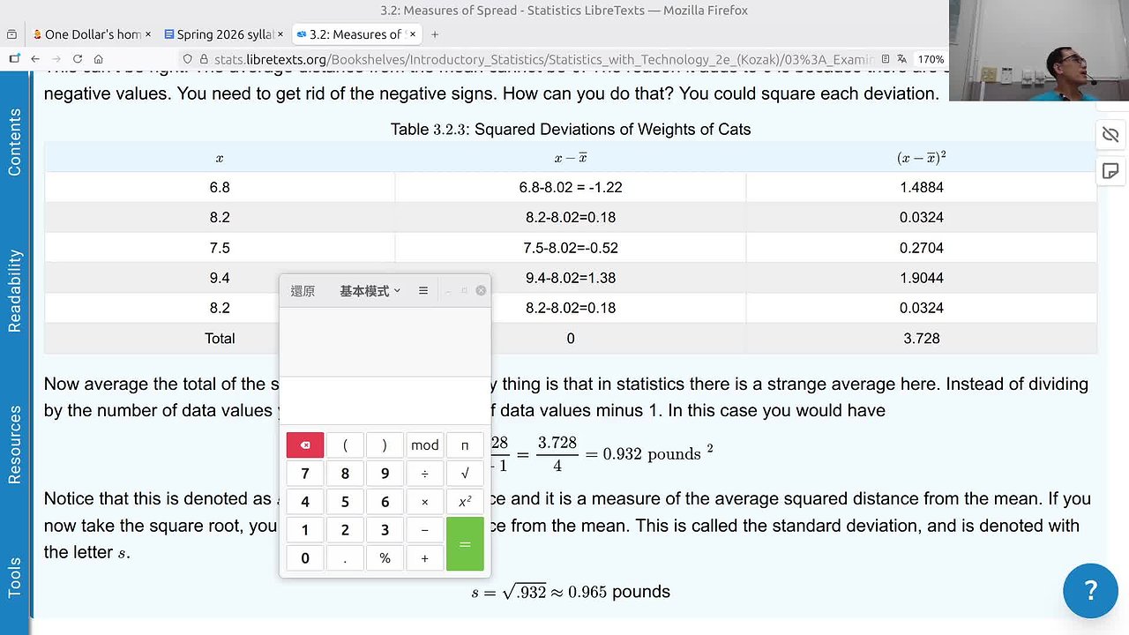The height and width of the screenshot is (635, 1129).
Task: Click the Firefox View icon
Action: [11, 34]
